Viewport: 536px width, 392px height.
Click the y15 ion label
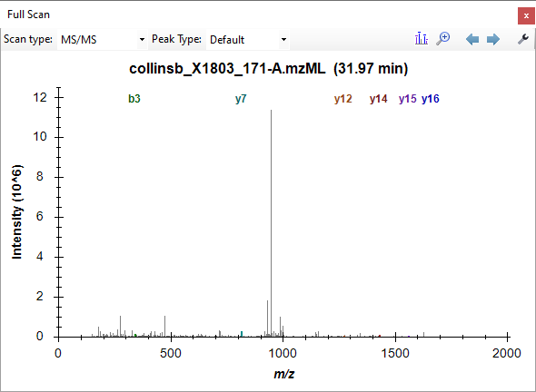point(408,99)
